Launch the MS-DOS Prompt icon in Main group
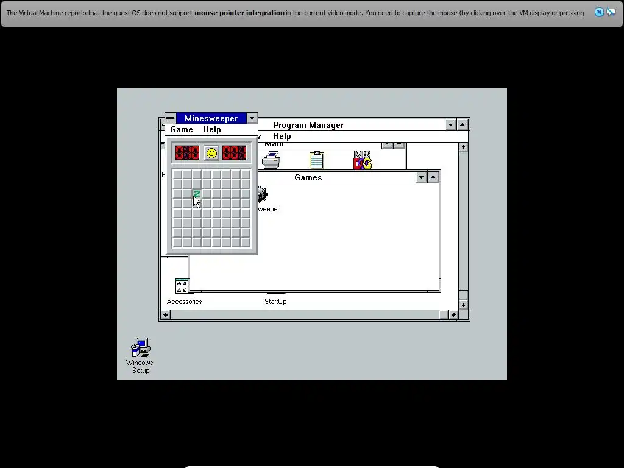The width and height of the screenshot is (624, 468). coord(363,160)
